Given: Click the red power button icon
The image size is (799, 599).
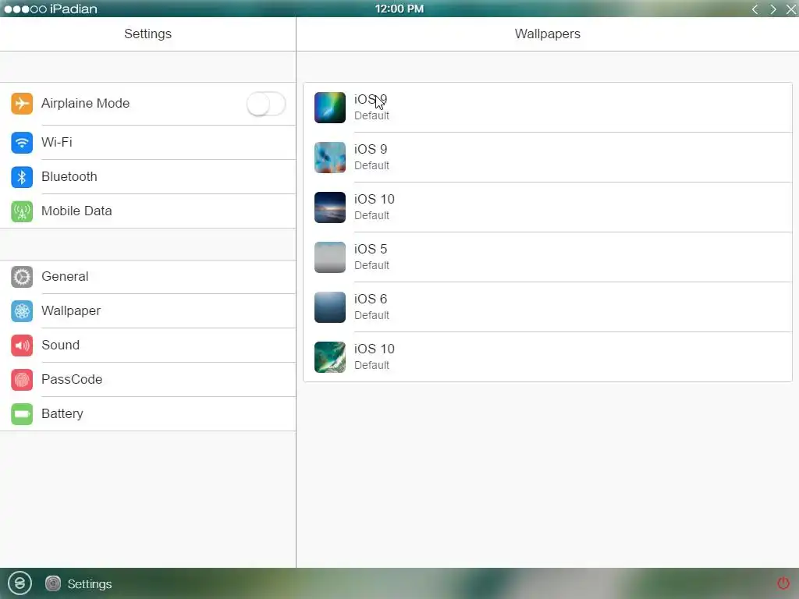Looking at the screenshot, I should click(783, 583).
